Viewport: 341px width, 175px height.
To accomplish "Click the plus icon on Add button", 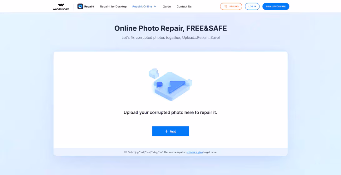I will pyautogui.click(x=166, y=131).
